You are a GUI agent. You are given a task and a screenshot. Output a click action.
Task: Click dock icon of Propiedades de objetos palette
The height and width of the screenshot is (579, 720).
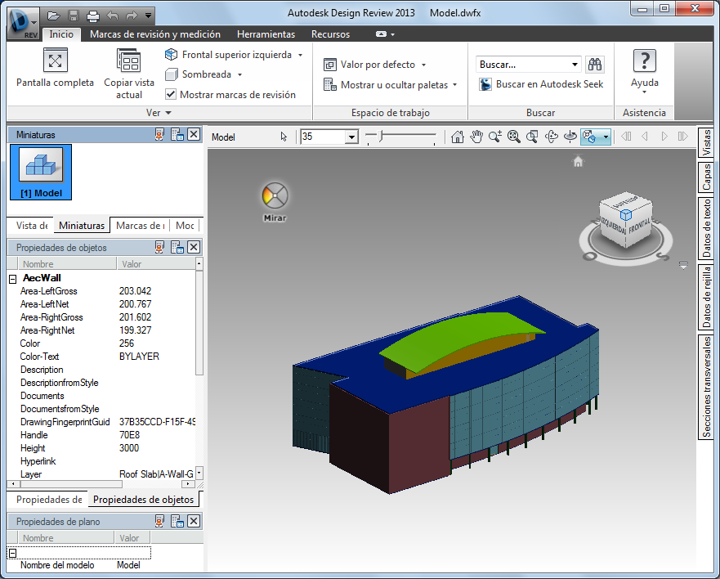(177, 247)
